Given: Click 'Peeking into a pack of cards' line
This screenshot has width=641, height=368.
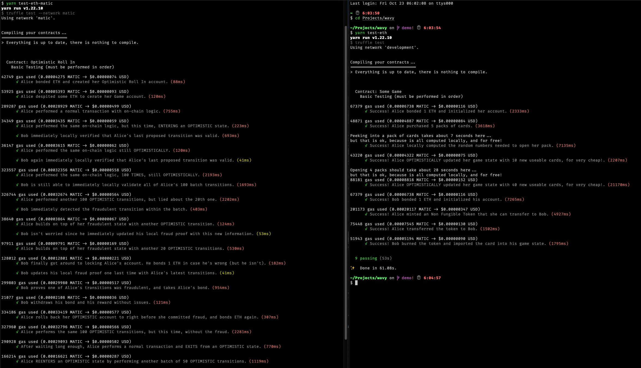Looking at the screenshot, I should click(x=421, y=136).
